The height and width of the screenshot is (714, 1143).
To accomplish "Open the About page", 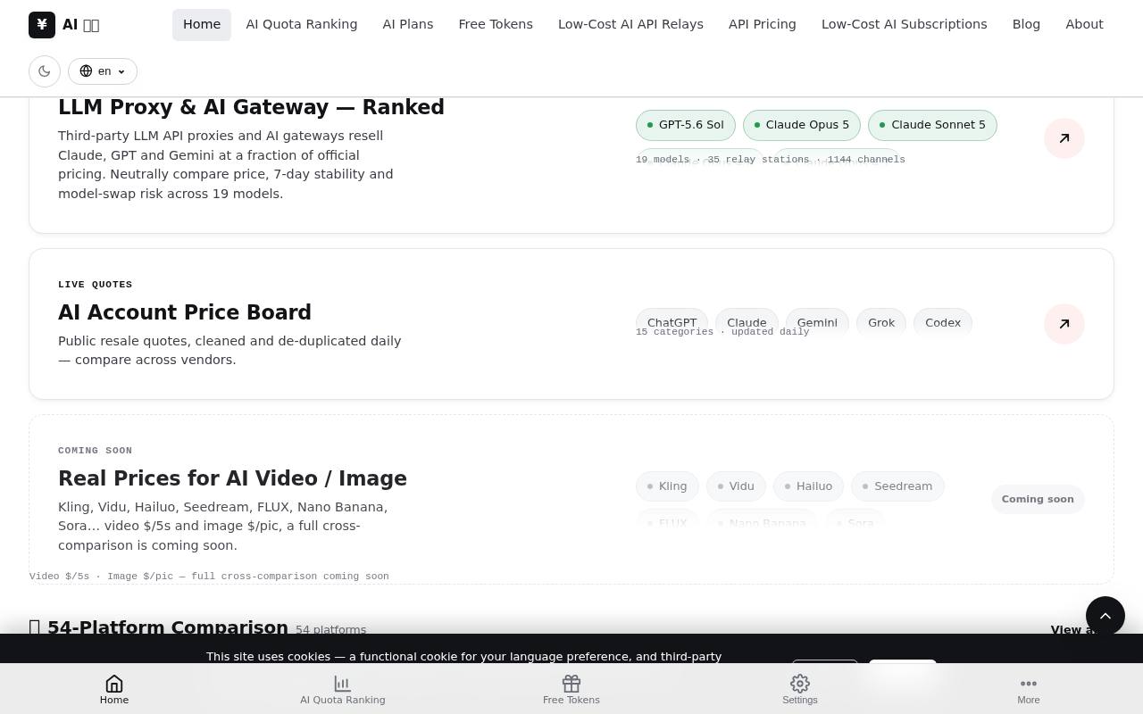I will (1084, 24).
